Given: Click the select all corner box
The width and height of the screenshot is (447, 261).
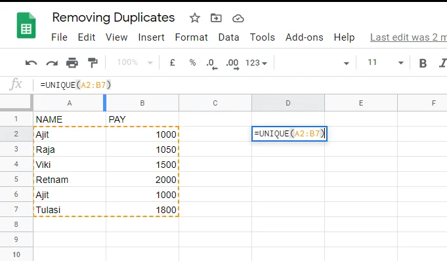Looking at the screenshot, I should [16, 102].
